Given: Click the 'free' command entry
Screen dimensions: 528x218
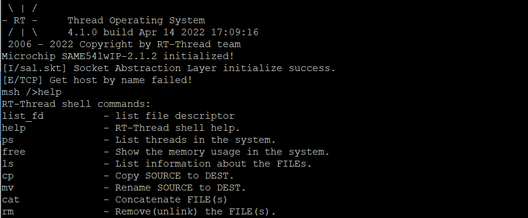Looking at the screenshot, I should tap(14, 152).
